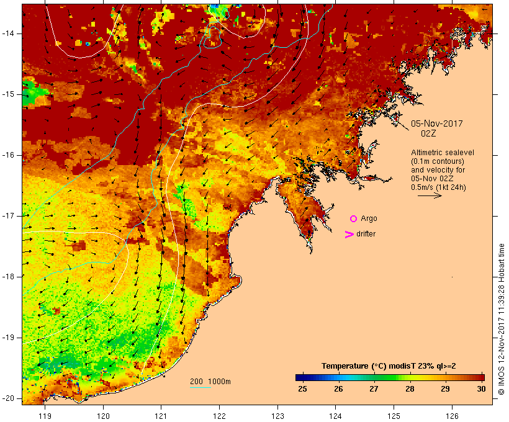The height and width of the screenshot is (422, 509).
Task: Click the 'Altimetric sealevel' caption text
Action: click(x=443, y=153)
